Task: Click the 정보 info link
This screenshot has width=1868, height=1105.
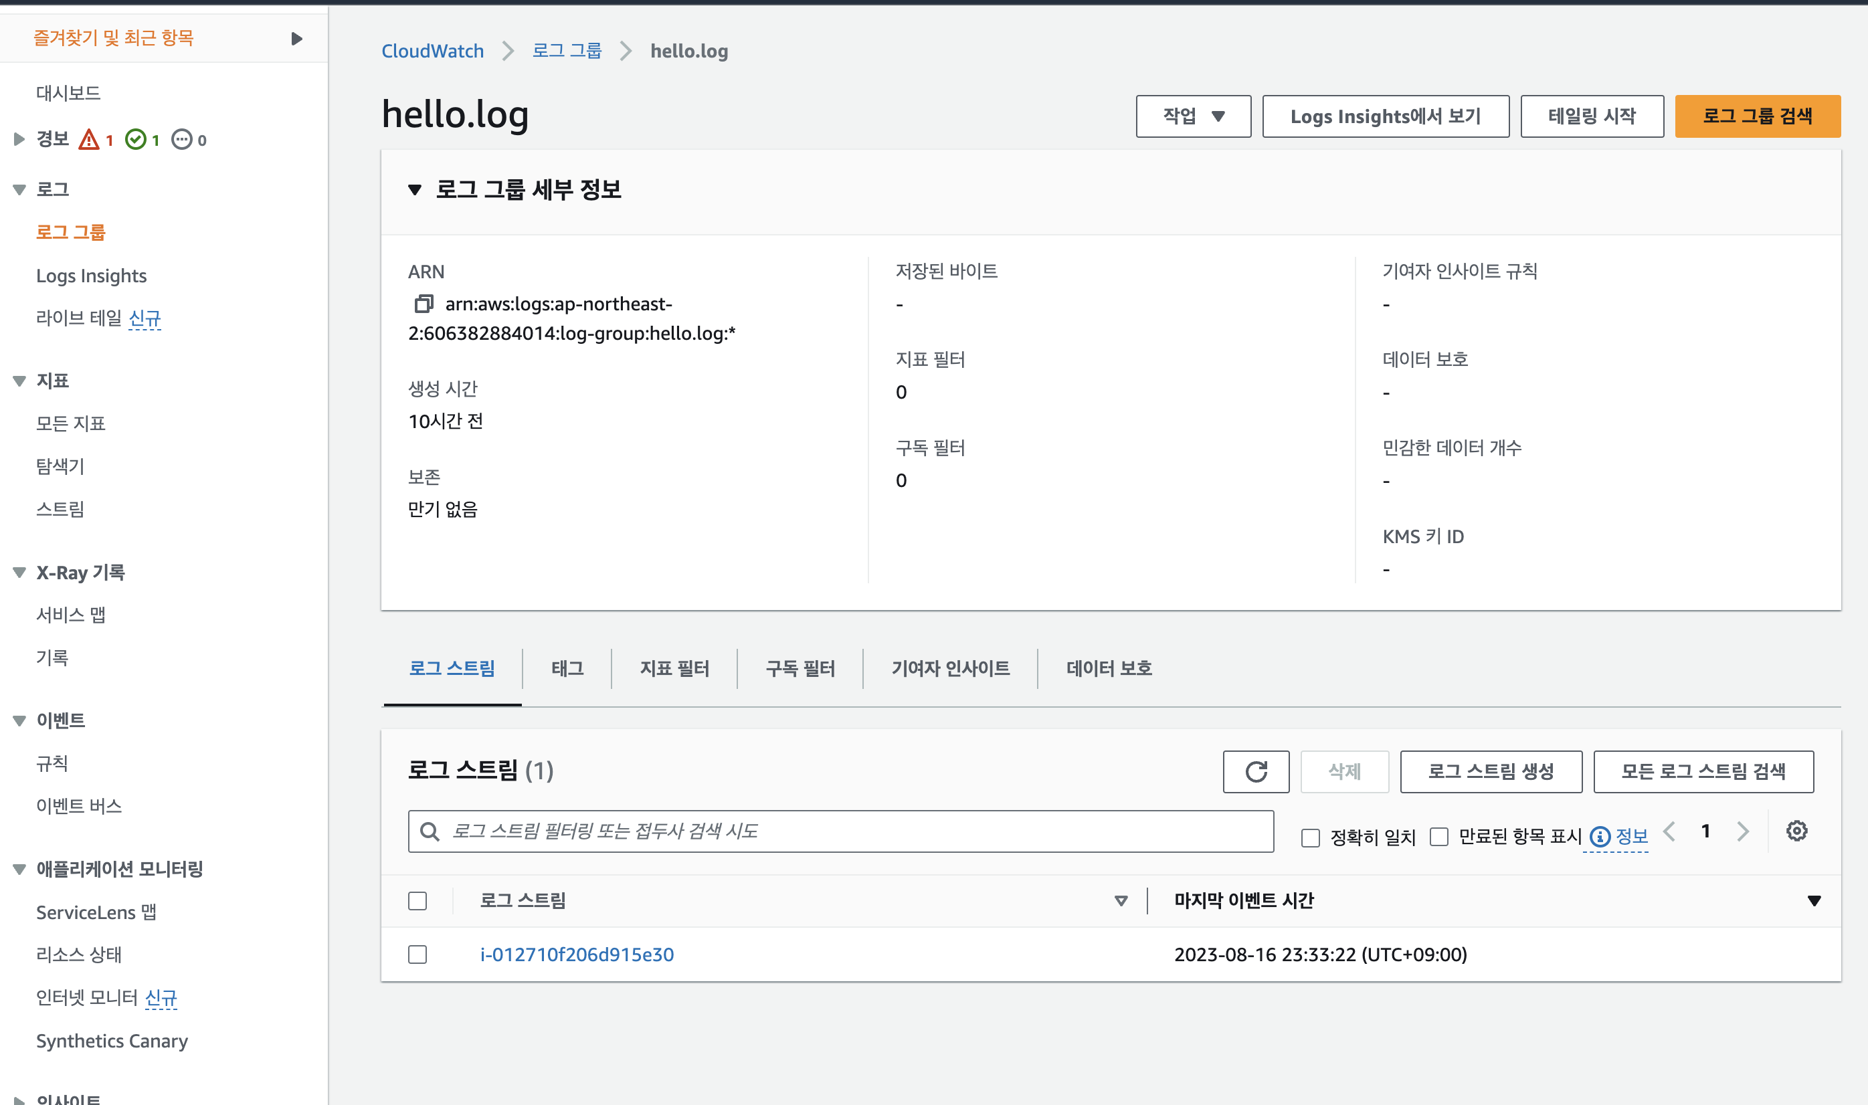Action: [1632, 837]
